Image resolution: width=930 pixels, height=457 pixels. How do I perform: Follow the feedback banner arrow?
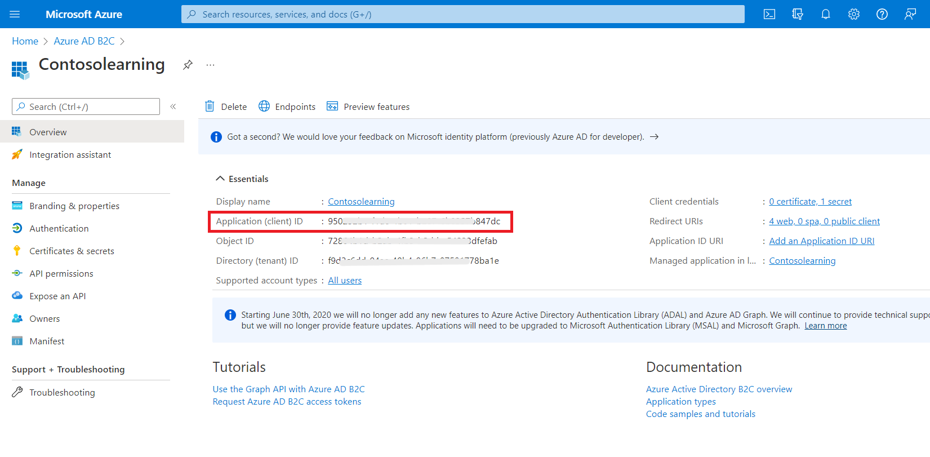coord(654,137)
